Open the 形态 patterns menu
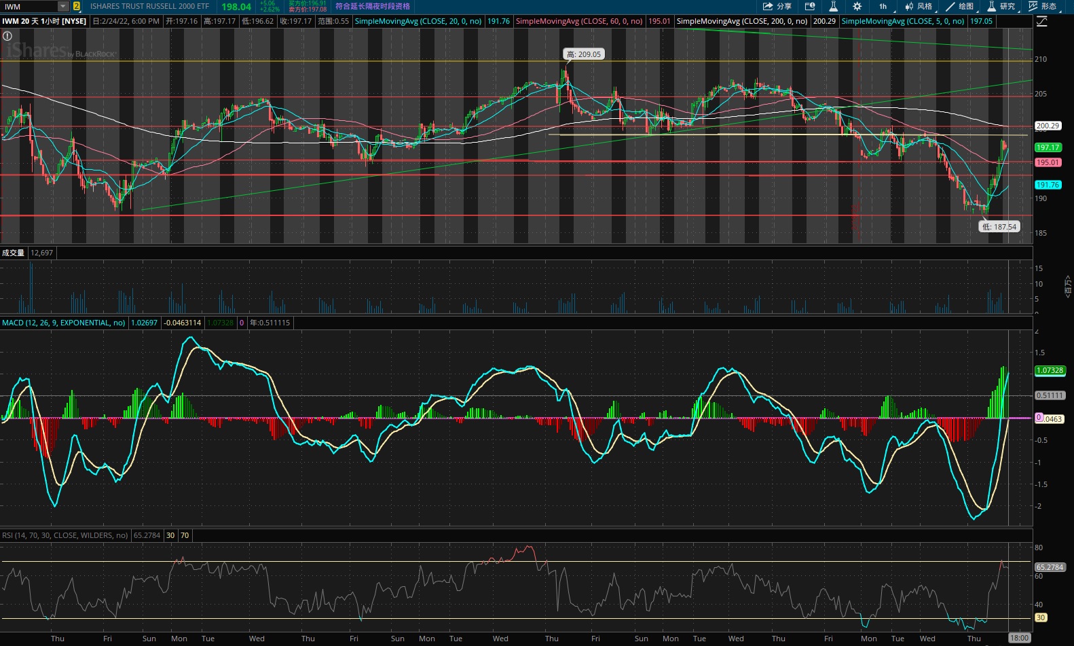 1043,6
